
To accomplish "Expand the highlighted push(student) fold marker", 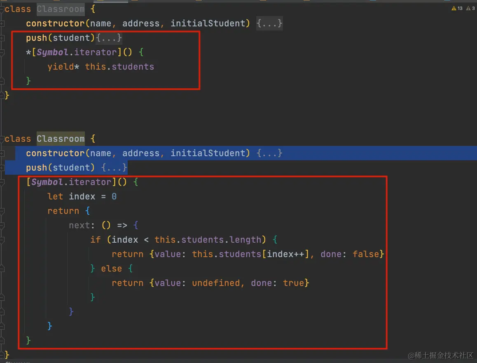I will [x=2, y=168].
